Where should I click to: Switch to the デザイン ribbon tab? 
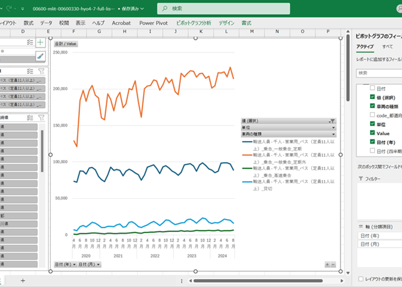226,23
